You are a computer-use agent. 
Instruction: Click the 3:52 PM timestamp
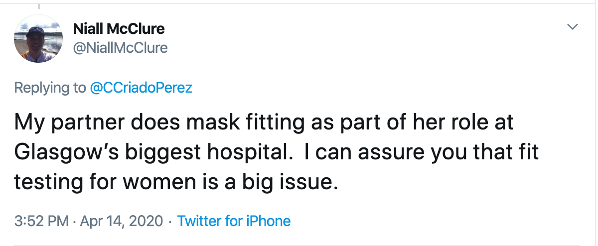[x=41, y=221]
